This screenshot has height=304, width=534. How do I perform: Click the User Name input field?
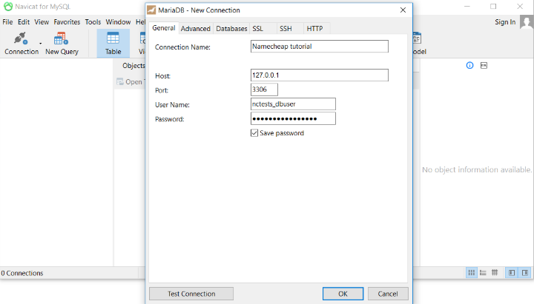coord(293,104)
